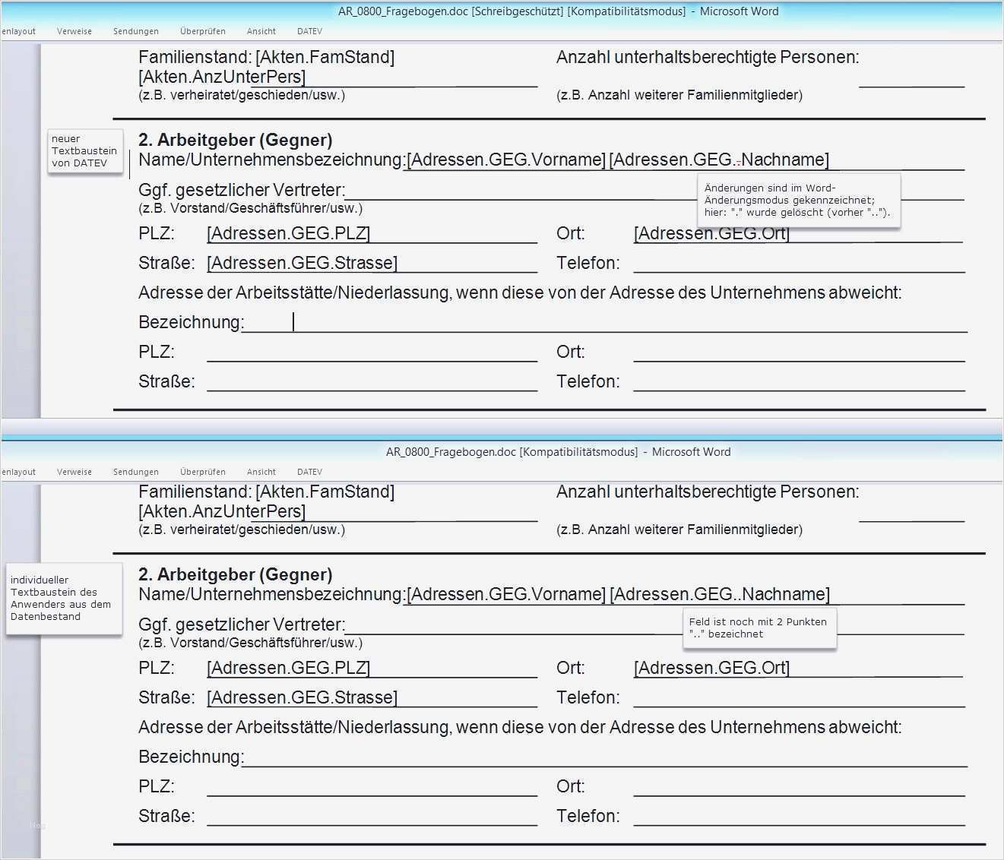Select Überprüfen in the second window
Image resolution: width=1004 pixels, height=860 pixels.
coord(202,472)
